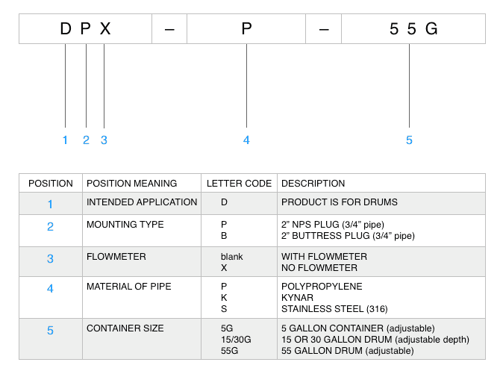Click the POSITION column header
Viewport: 503px width, 371px height.
51,183
